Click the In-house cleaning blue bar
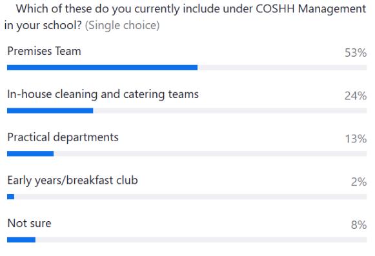Screen dimensions: 375x256 tap(50, 111)
